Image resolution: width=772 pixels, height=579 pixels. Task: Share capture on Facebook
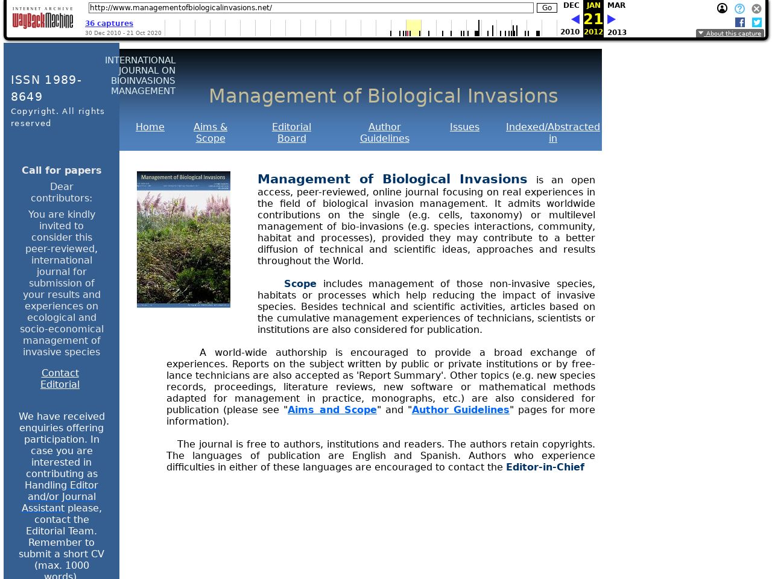(740, 22)
